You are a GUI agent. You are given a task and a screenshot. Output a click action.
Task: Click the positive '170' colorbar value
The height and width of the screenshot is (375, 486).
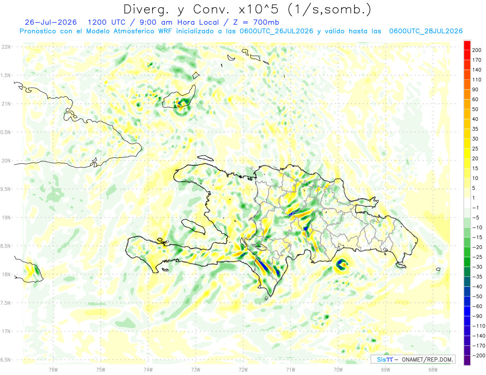pyautogui.click(x=477, y=60)
